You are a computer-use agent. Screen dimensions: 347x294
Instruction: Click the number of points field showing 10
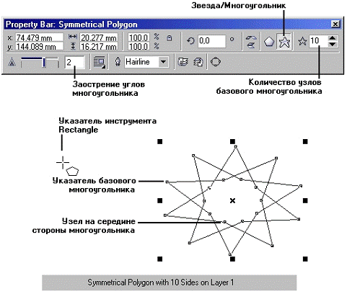318,41
